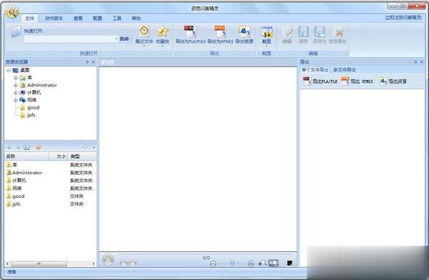Click Export HTML5 in export panel
Screen dimensions: 429x280
click(357, 81)
